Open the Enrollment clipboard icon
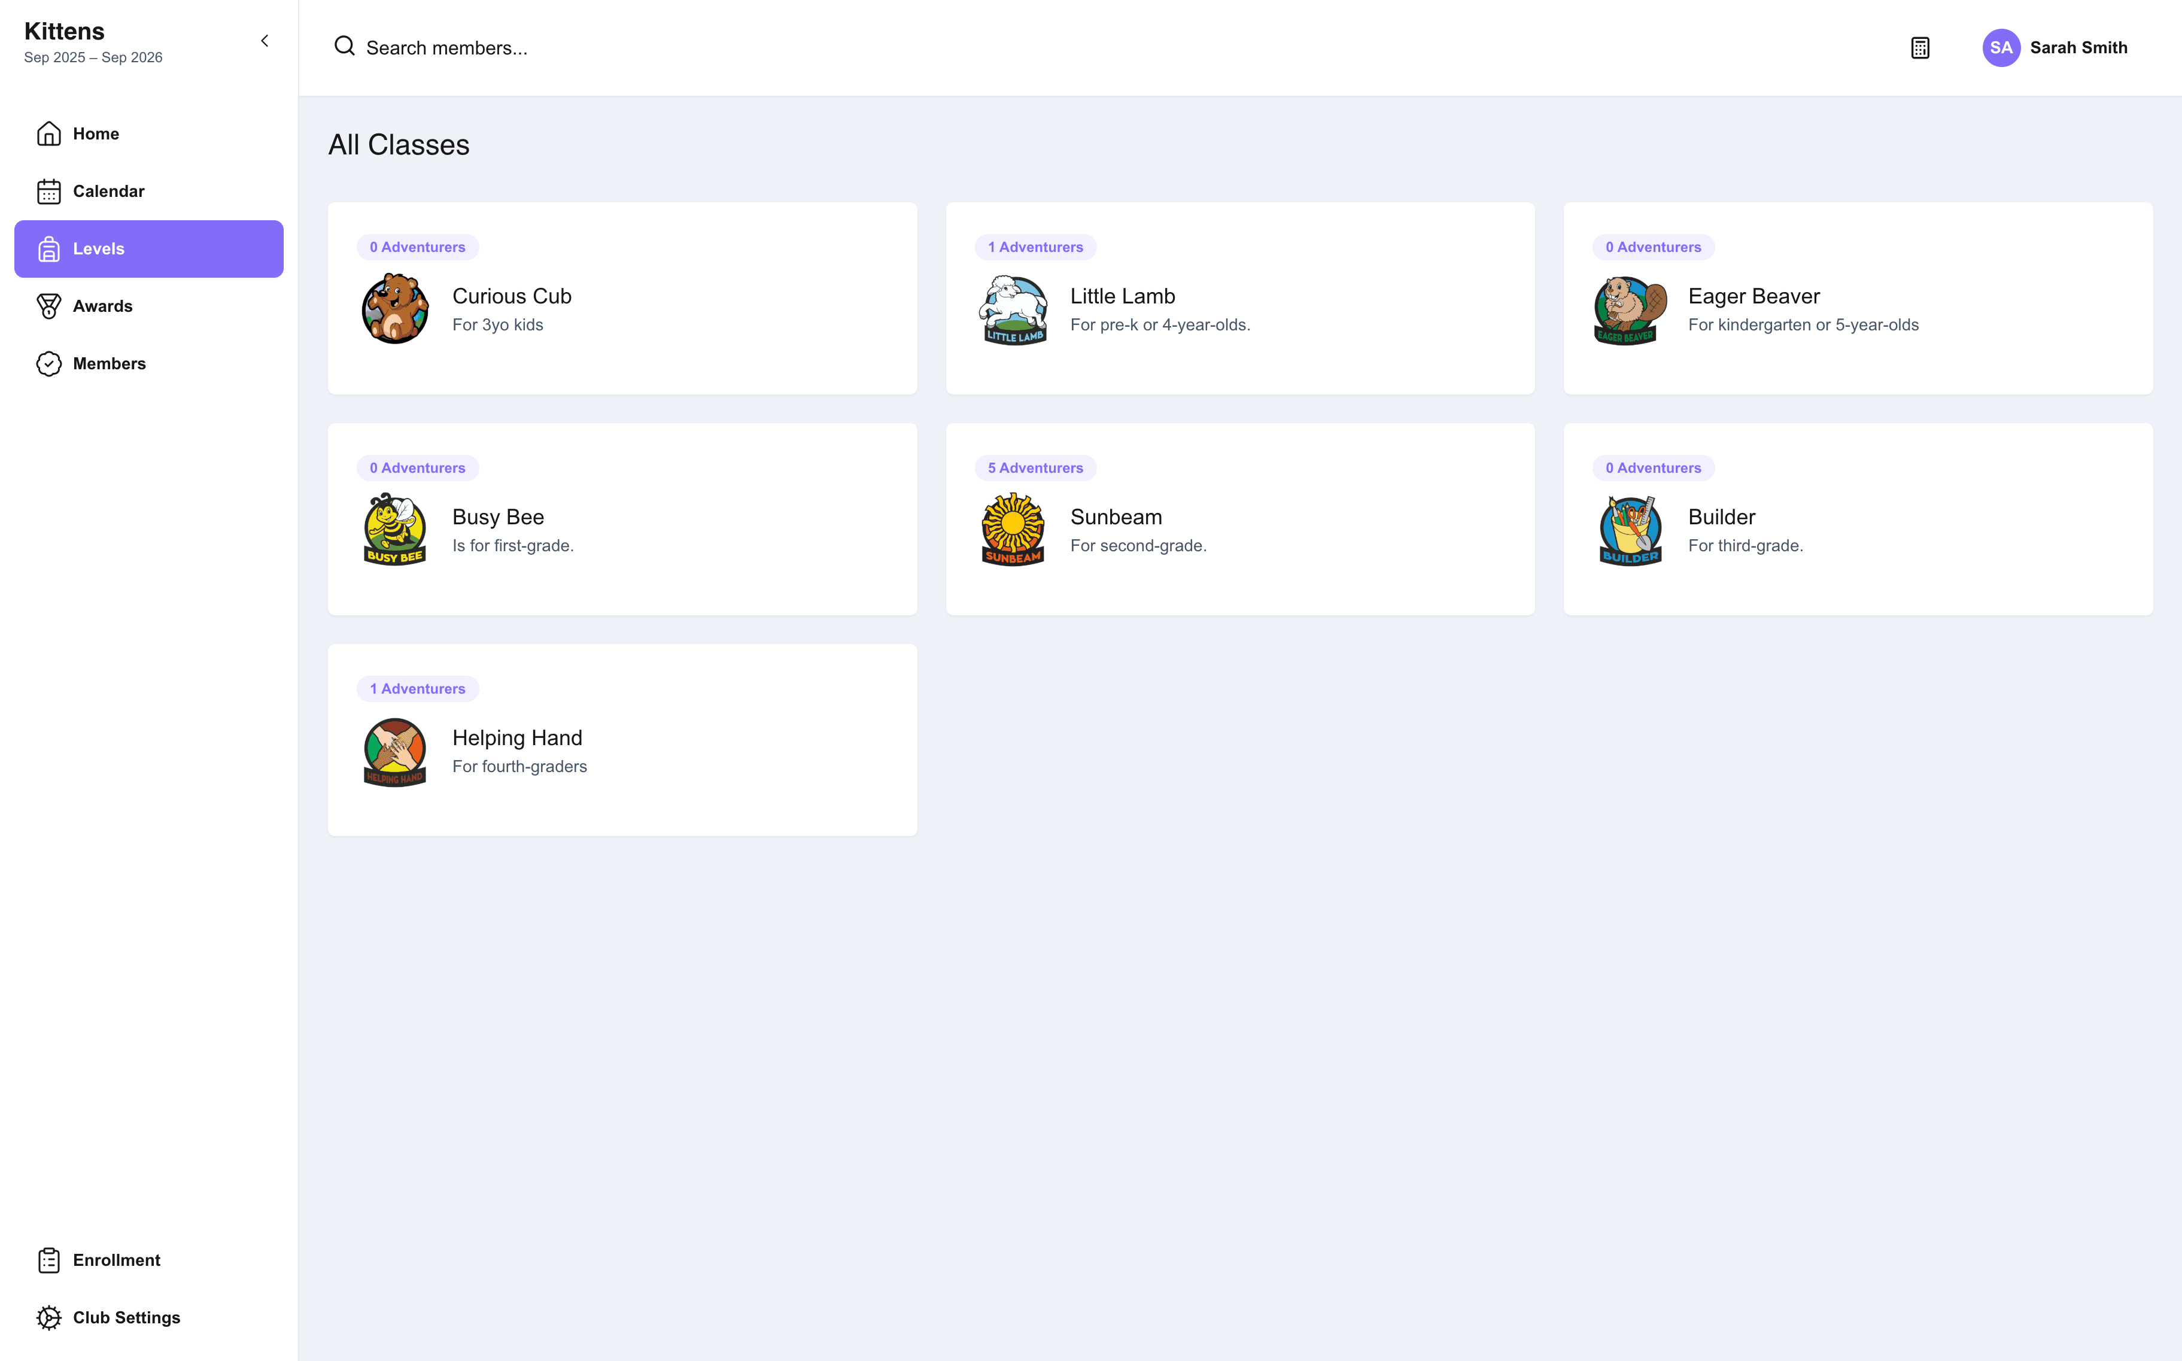Screen dimensions: 2182x1361 click(48, 1260)
